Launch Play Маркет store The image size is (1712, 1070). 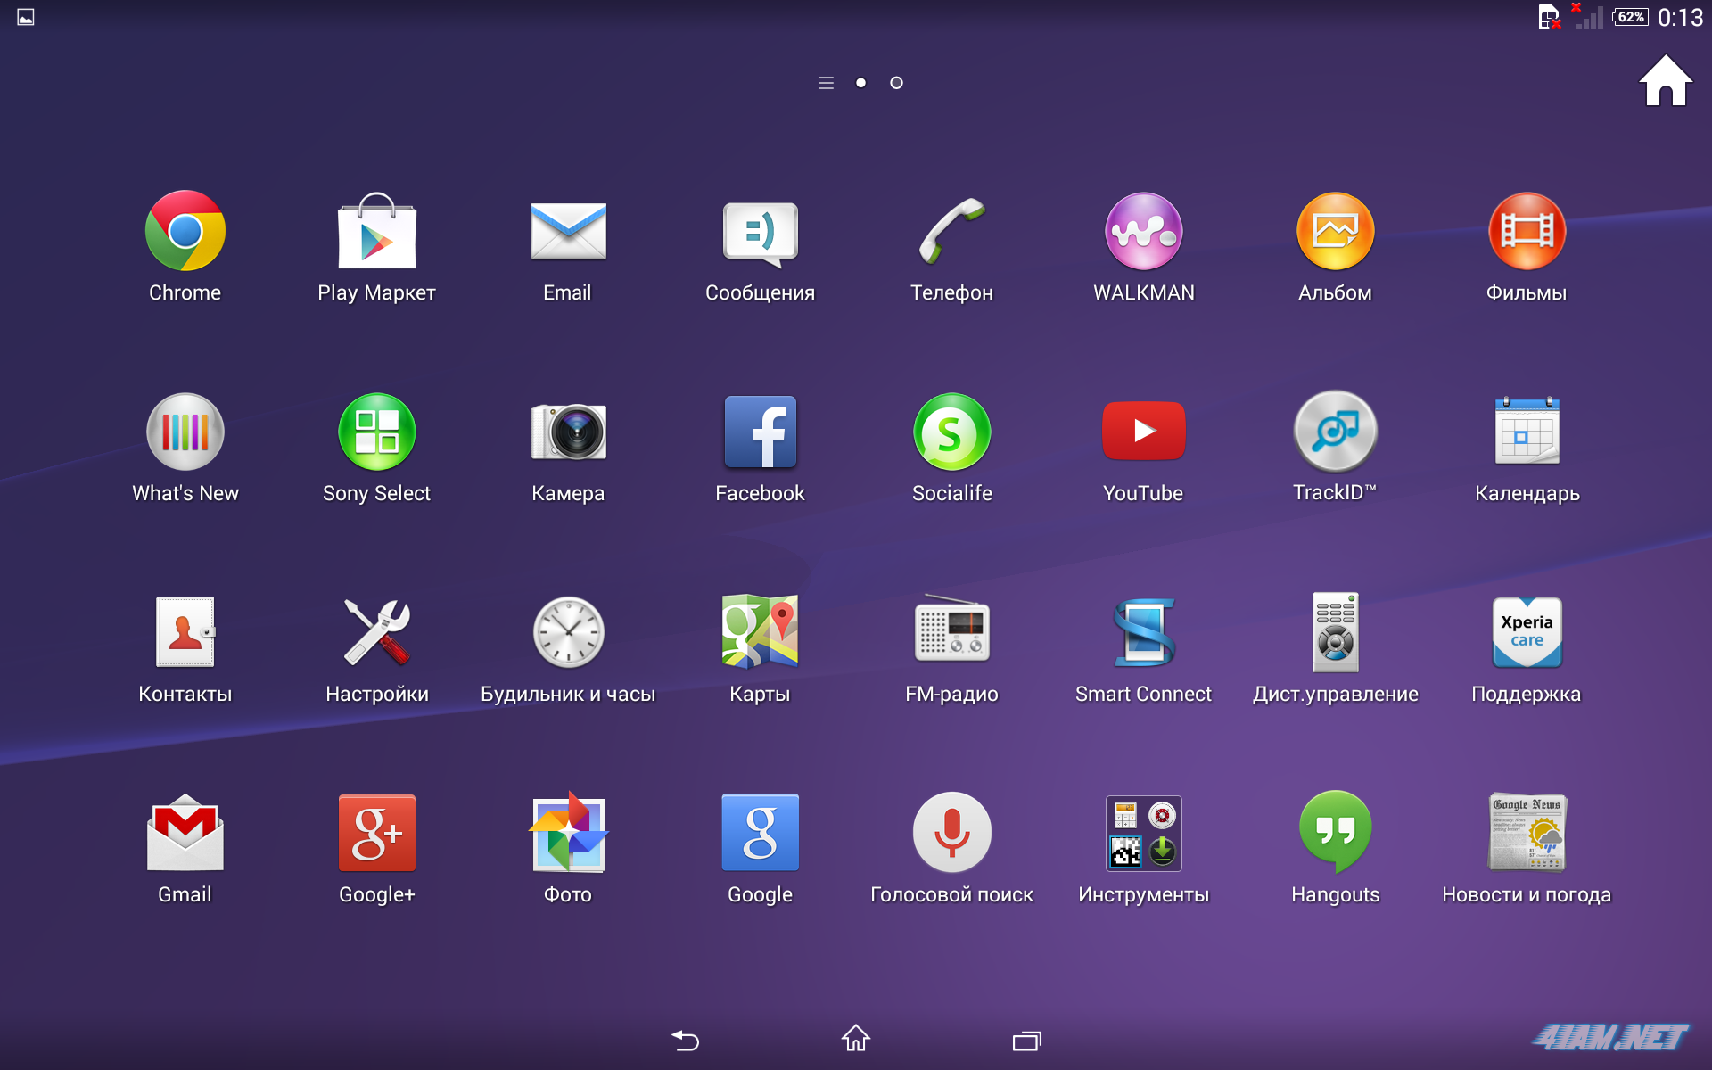[376, 231]
